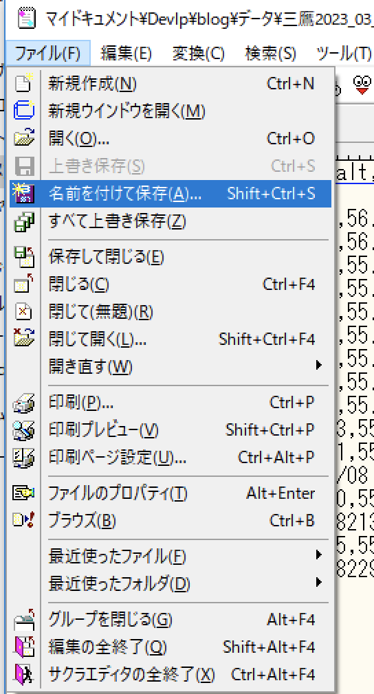374x694 pixels.
Task: Open the 編集(E) menu
Action: [126, 54]
